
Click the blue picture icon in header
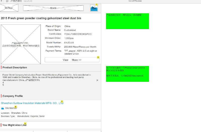coord(94,8)
